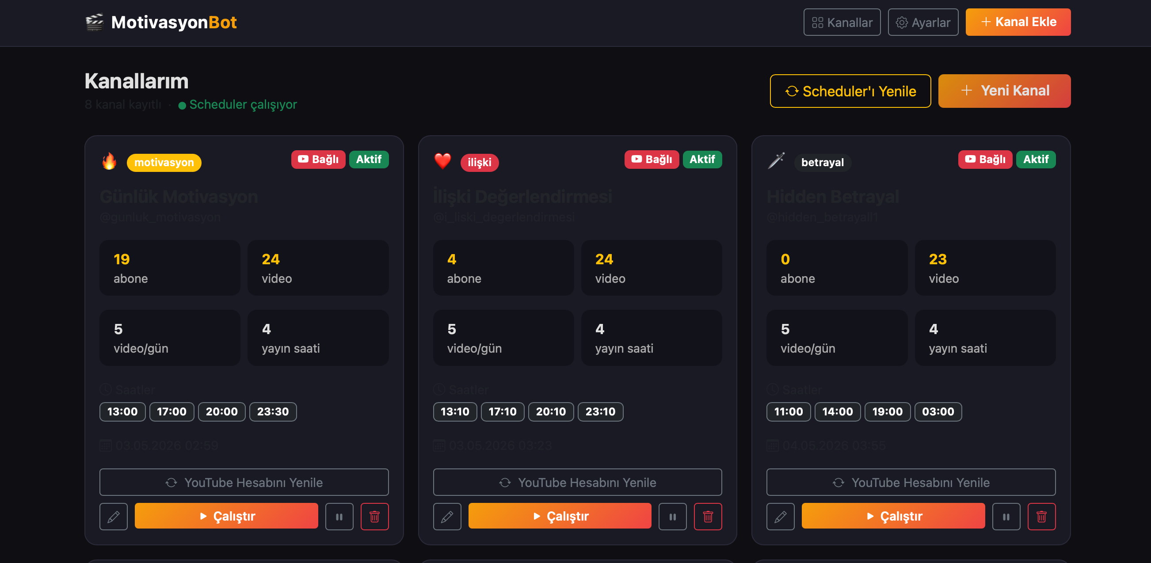Click the heart emoji on ilişki card

pyautogui.click(x=442, y=161)
